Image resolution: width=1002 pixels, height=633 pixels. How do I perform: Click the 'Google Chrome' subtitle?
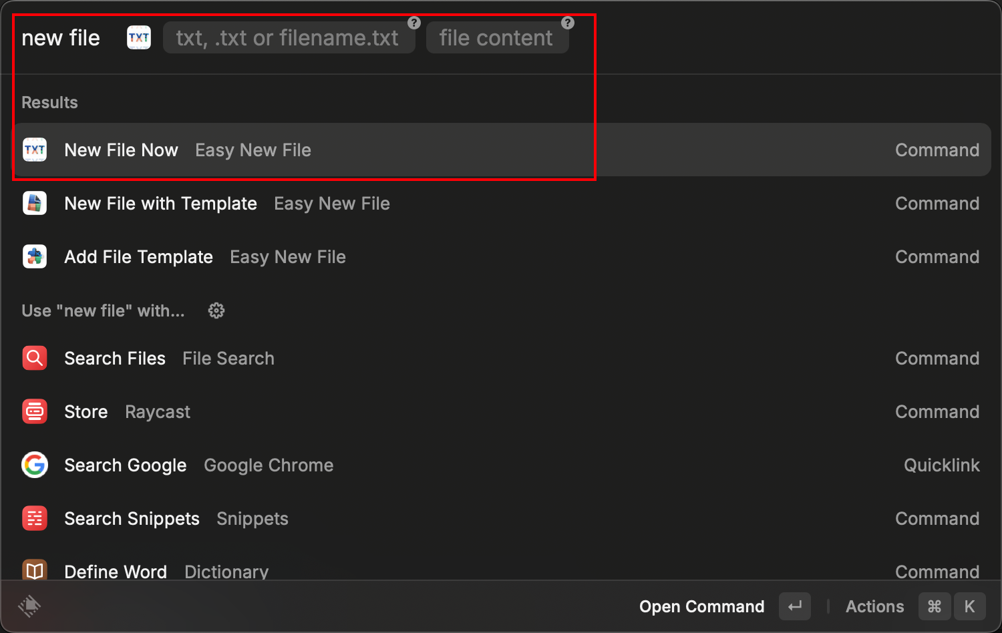269,465
